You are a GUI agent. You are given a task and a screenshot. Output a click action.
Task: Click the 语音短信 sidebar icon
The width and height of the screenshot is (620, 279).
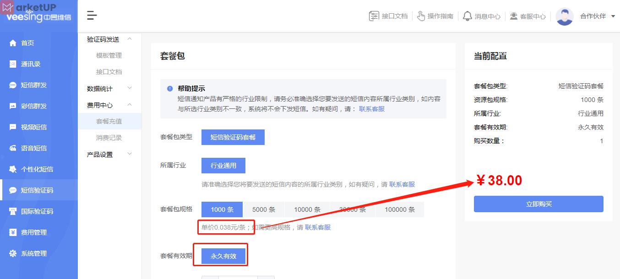pyautogui.click(x=13, y=148)
